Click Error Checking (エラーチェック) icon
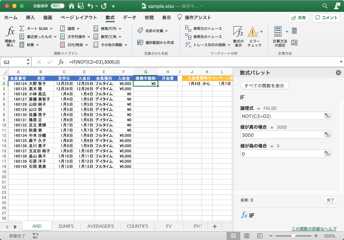This screenshot has height=240, width=344. click(x=253, y=32)
